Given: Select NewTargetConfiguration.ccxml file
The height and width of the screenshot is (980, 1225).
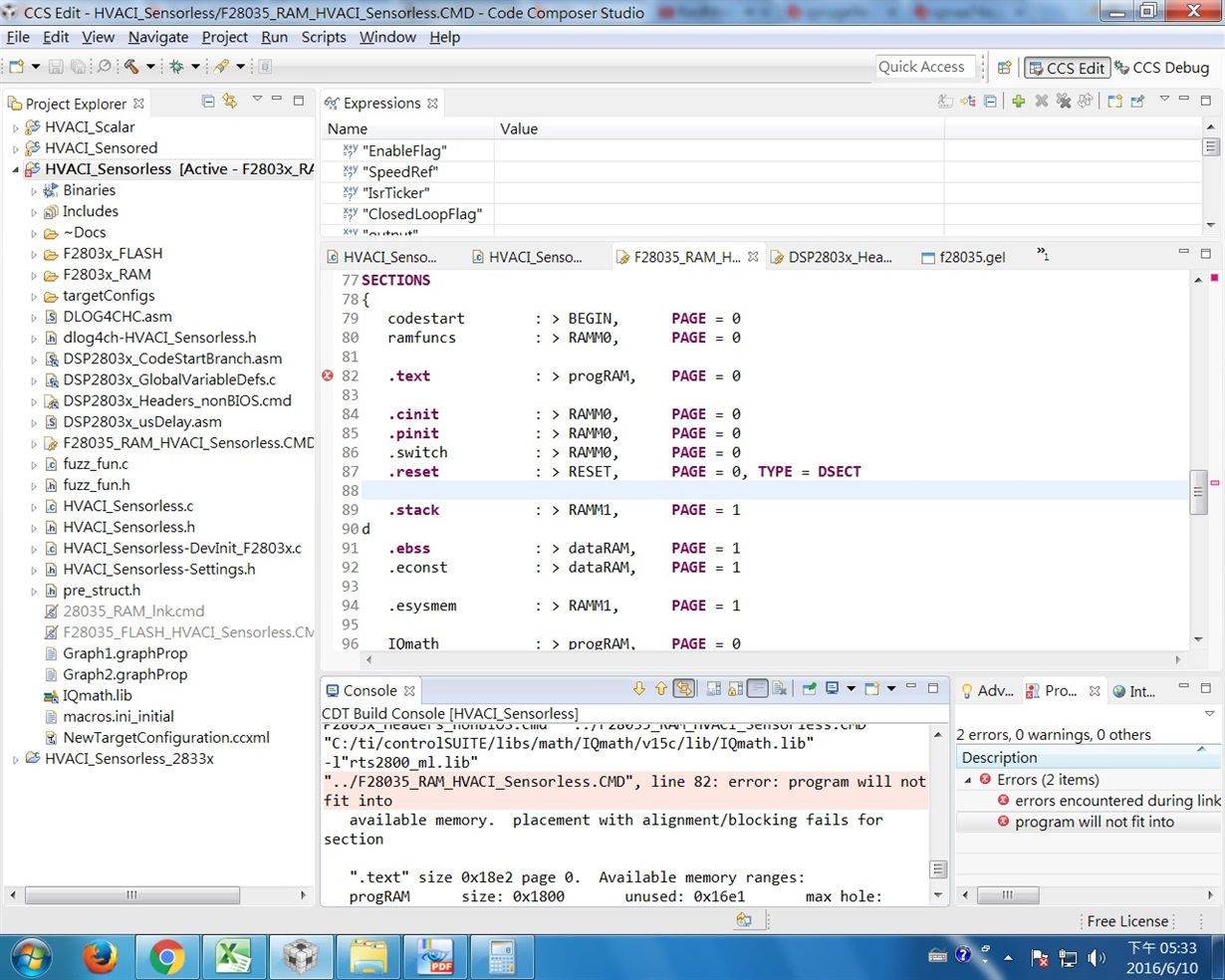Looking at the screenshot, I should point(165,738).
